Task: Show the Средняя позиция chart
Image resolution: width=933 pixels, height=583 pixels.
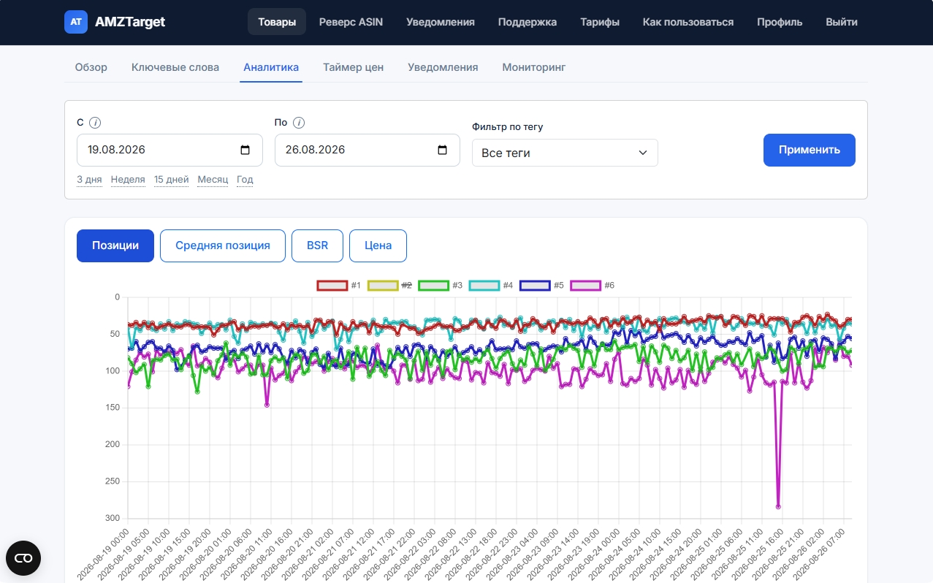Action: coord(223,245)
